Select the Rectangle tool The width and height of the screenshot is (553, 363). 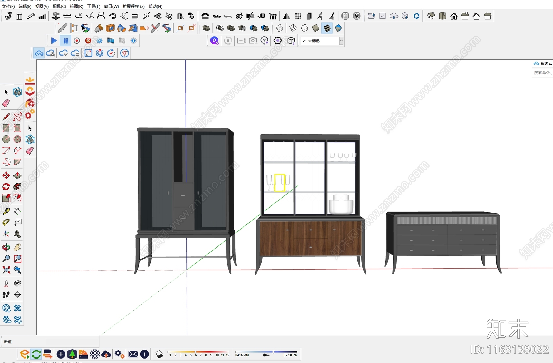(x=6, y=128)
